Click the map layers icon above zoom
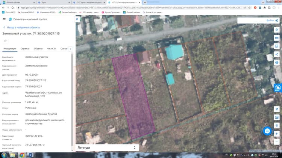282x158 pixels. [x=277, y=125]
